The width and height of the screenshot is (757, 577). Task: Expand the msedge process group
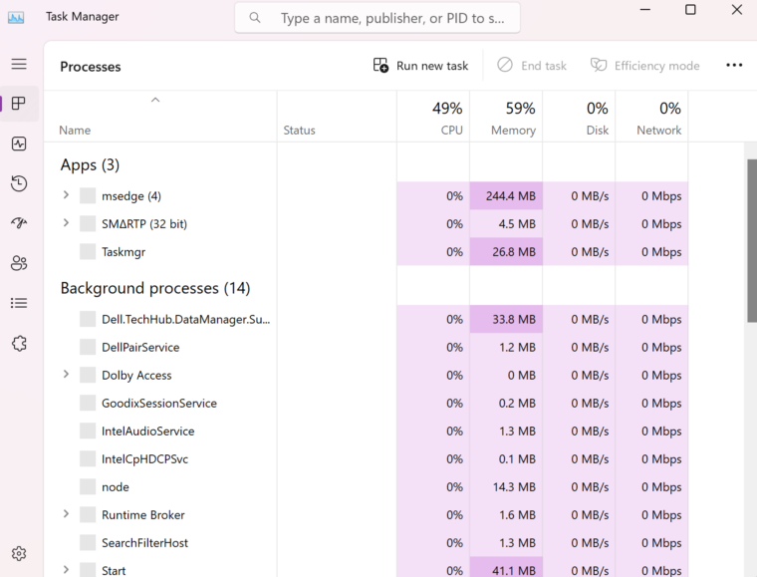[66, 195]
